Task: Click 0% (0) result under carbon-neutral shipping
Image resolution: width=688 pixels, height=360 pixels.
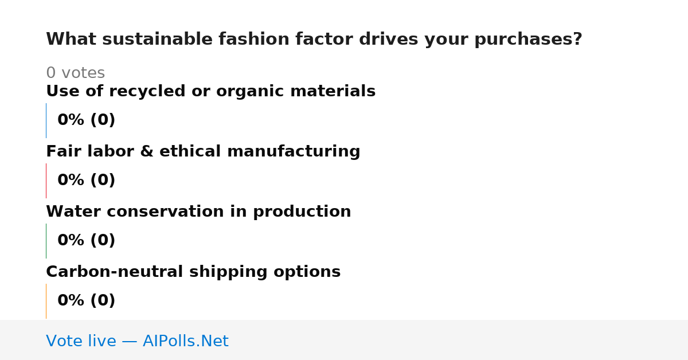Action: pyautogui.click(x=86, y=301)
